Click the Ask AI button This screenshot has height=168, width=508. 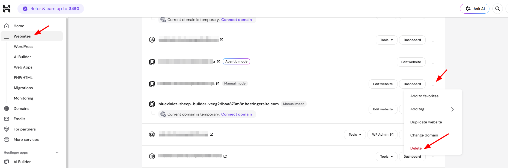coord(475,9)
